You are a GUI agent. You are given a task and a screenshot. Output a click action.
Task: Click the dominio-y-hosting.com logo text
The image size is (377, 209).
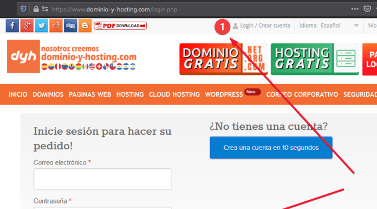89,57
